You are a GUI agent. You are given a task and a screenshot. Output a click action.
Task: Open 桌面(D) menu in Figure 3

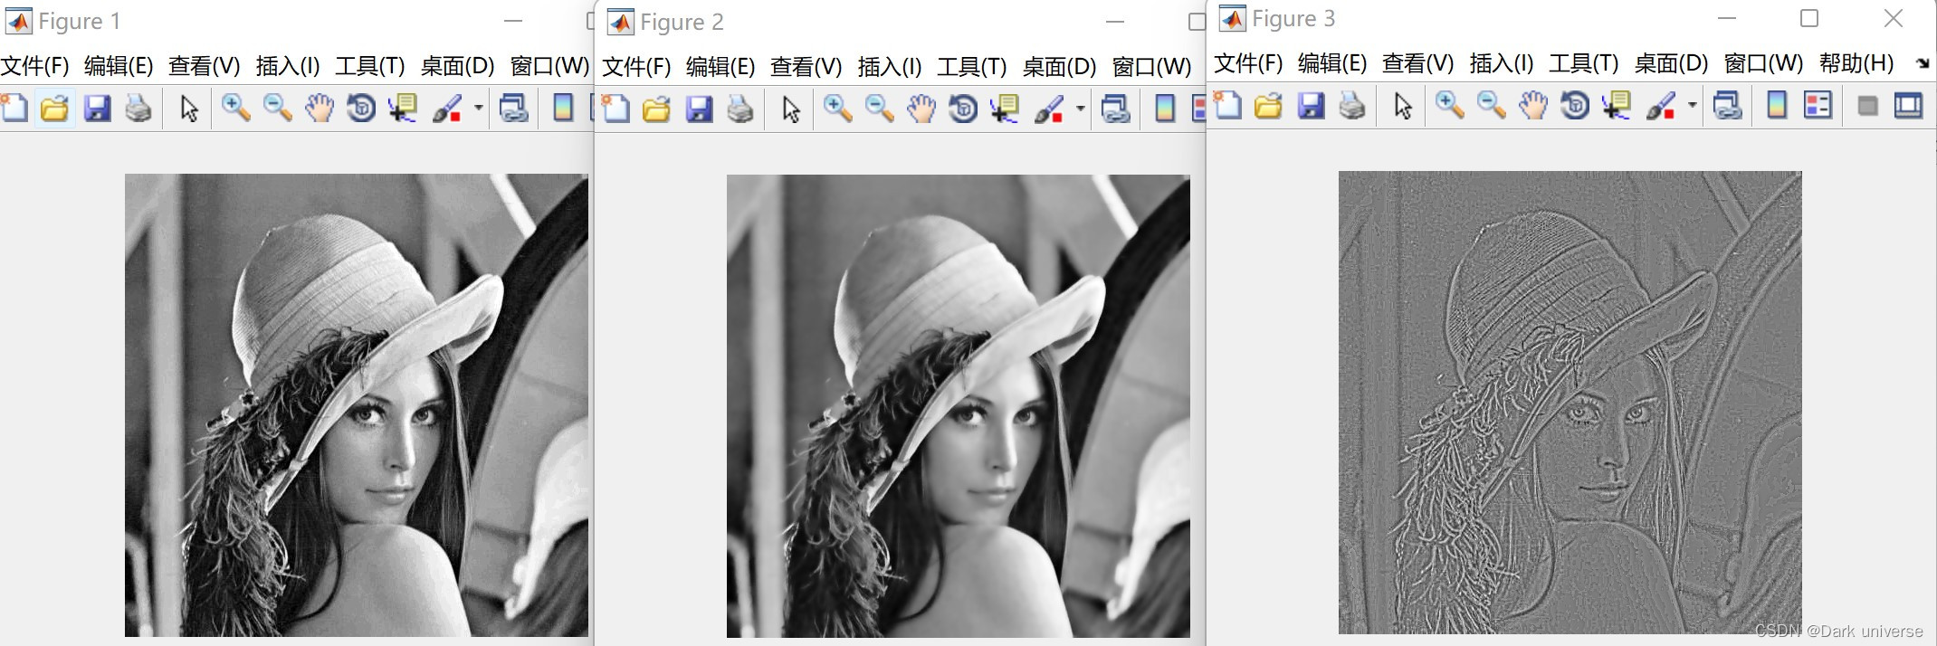coord(1671,63)
